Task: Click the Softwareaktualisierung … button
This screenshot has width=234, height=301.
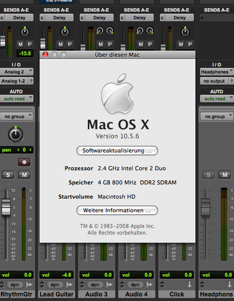Action: [117, 150]
